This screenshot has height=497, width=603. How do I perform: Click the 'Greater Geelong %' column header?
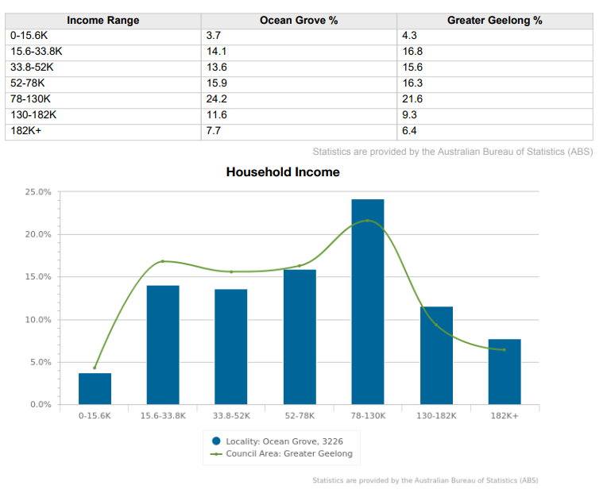pos(494,20)
